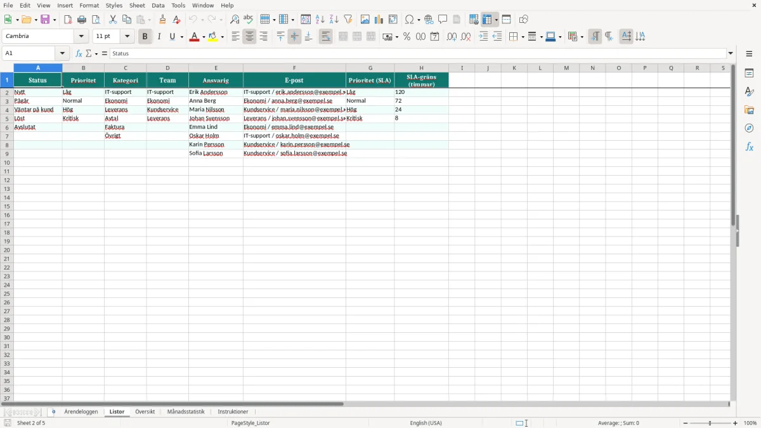This screenshot has height=428, width=761.
Task: Open the Data menu
Action: tap(158, 5)
